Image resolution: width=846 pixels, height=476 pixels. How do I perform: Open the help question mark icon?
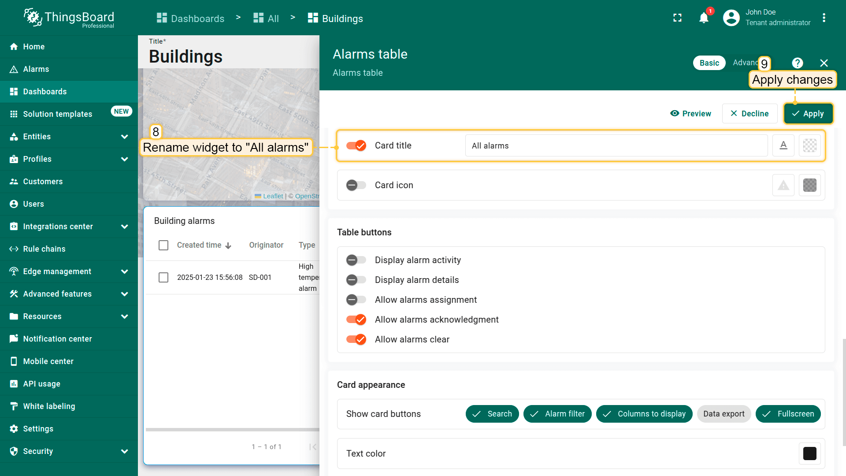point(797,63)
